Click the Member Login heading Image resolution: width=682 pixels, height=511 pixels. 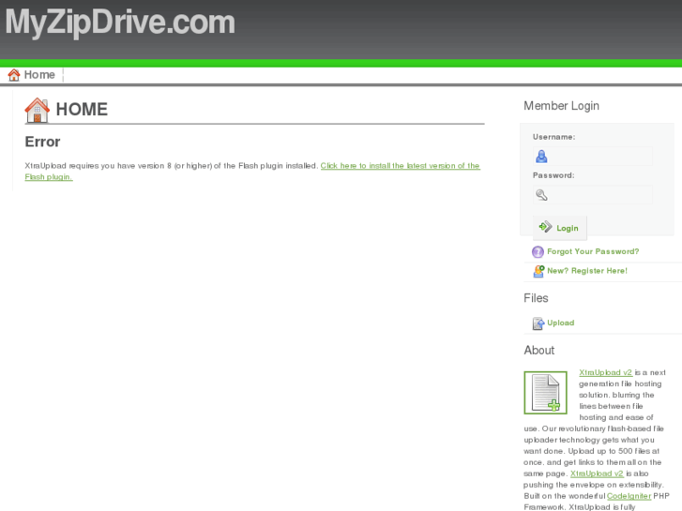pos(561,106)
